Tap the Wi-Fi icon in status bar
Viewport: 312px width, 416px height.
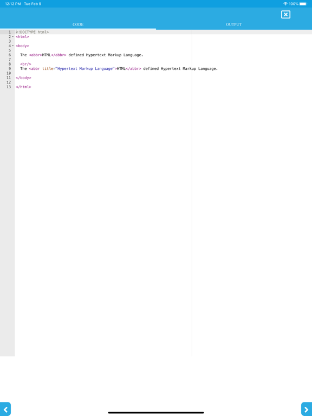pos(285,4)
